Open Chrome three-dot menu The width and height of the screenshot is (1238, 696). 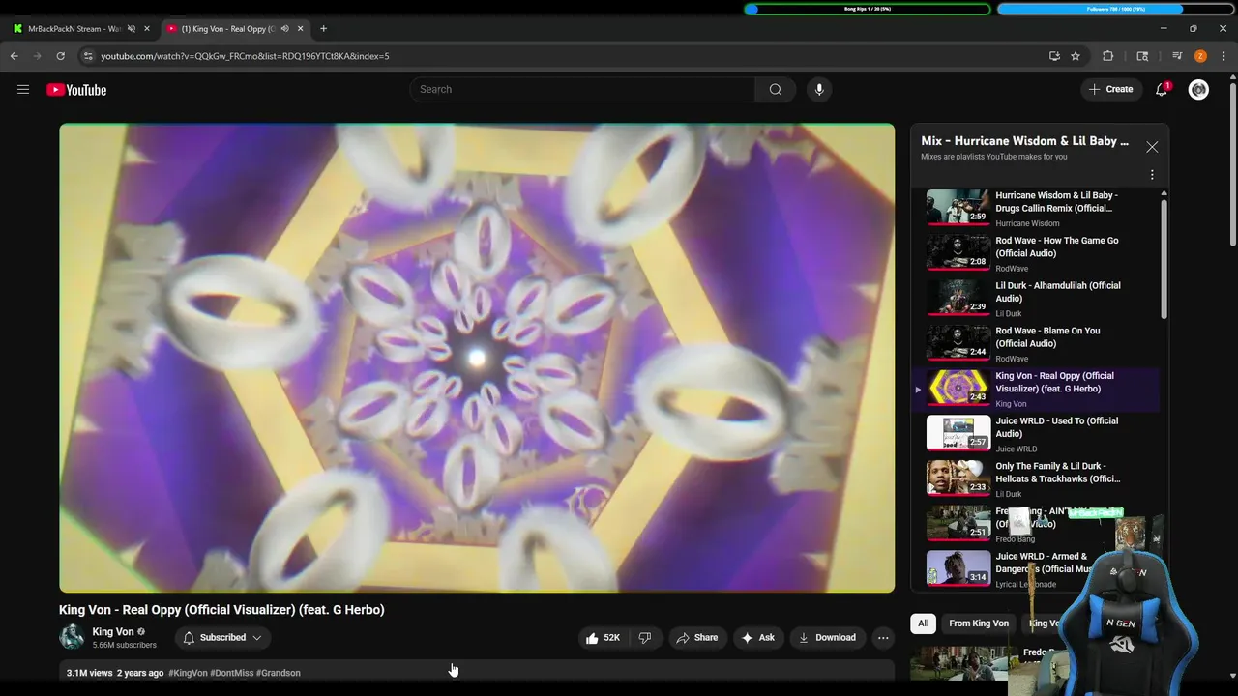click(1223, 56)
